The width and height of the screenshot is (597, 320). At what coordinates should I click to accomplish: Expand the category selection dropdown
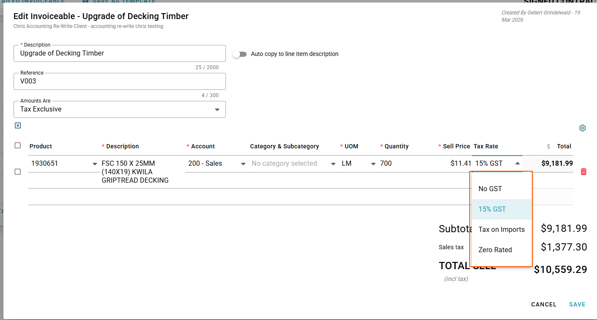click(333, 164)
